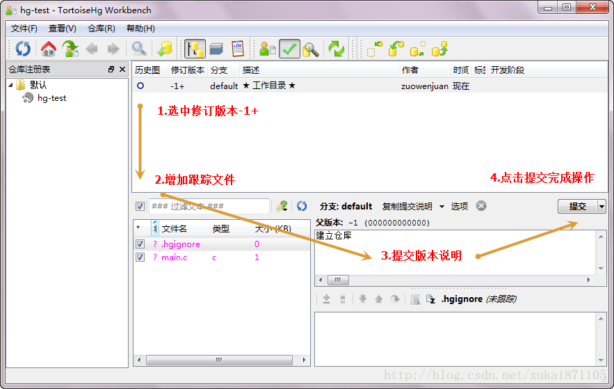Image resolution: width=614 pixels, height=389 pixels.
Task: Click the 分支 column header
Action: point(223,70)
